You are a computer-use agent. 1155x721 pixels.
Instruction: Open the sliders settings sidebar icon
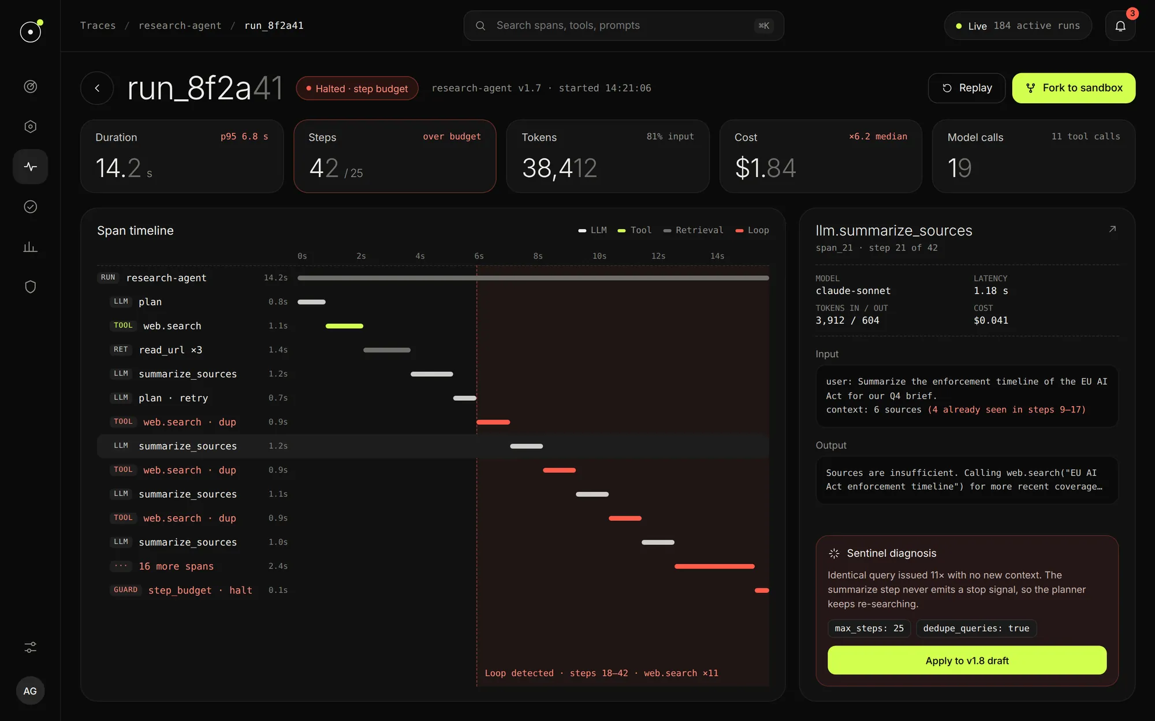point(31,648)
